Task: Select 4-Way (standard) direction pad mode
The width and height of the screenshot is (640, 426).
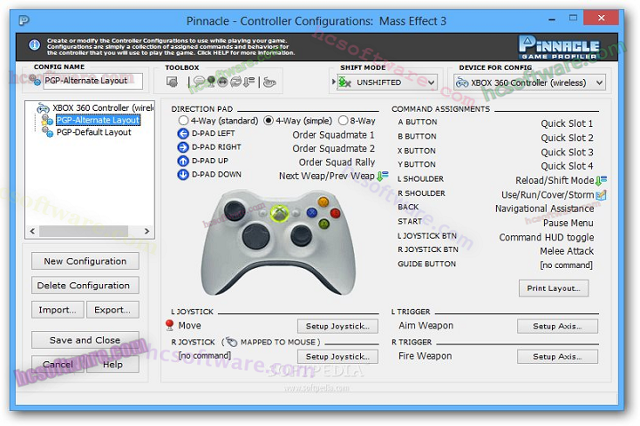Action: [219, 121]
